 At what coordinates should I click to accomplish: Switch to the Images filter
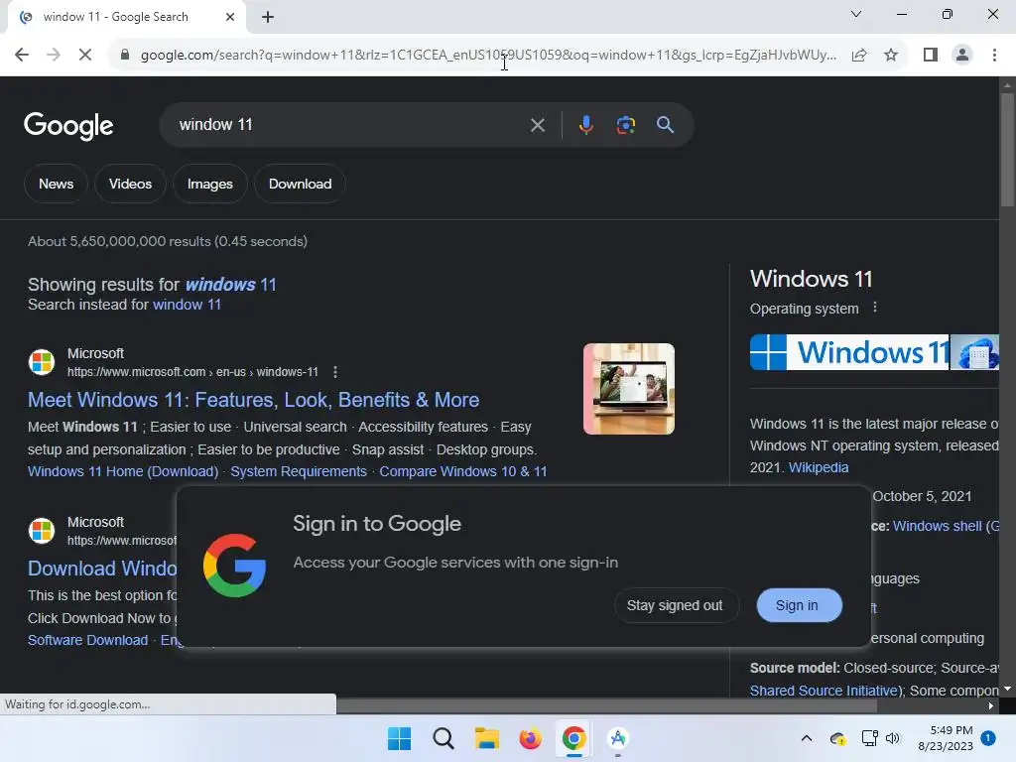point(210,184)
